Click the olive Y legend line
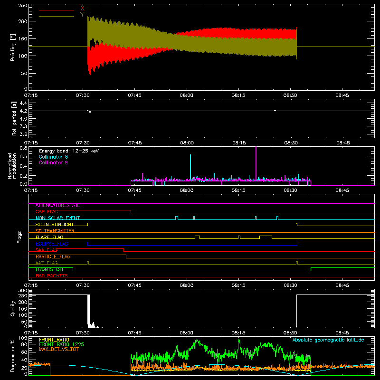Image resolution: width=380 pixels, height=380 pixels. (x=57, y=16)
